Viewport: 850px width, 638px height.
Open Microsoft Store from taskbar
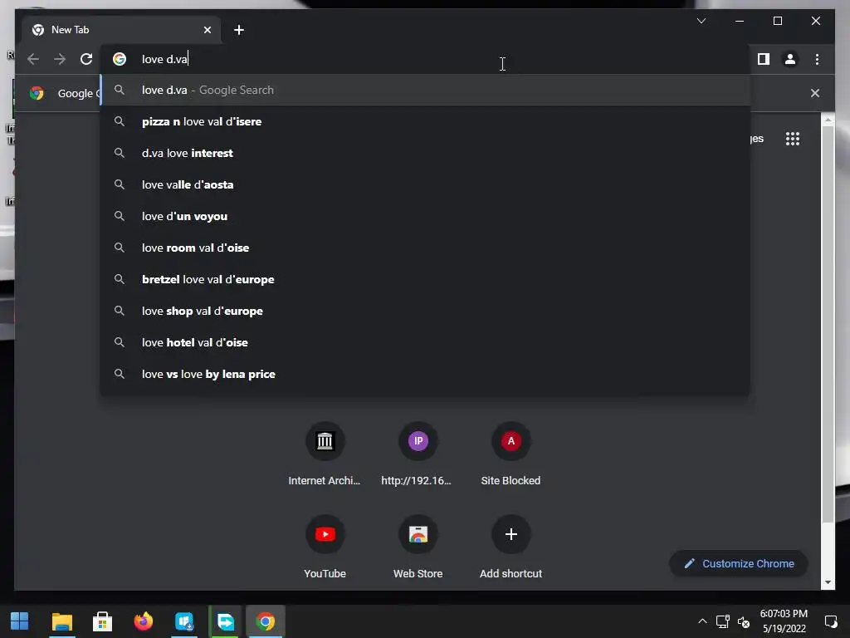(102, 621)
